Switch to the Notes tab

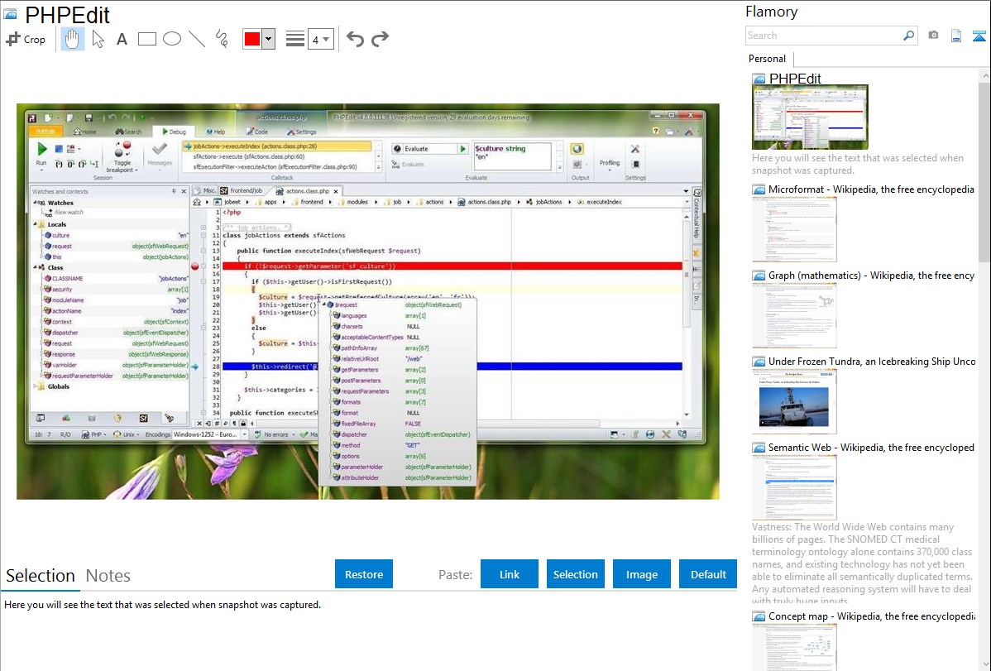click(x=108, y=576)
